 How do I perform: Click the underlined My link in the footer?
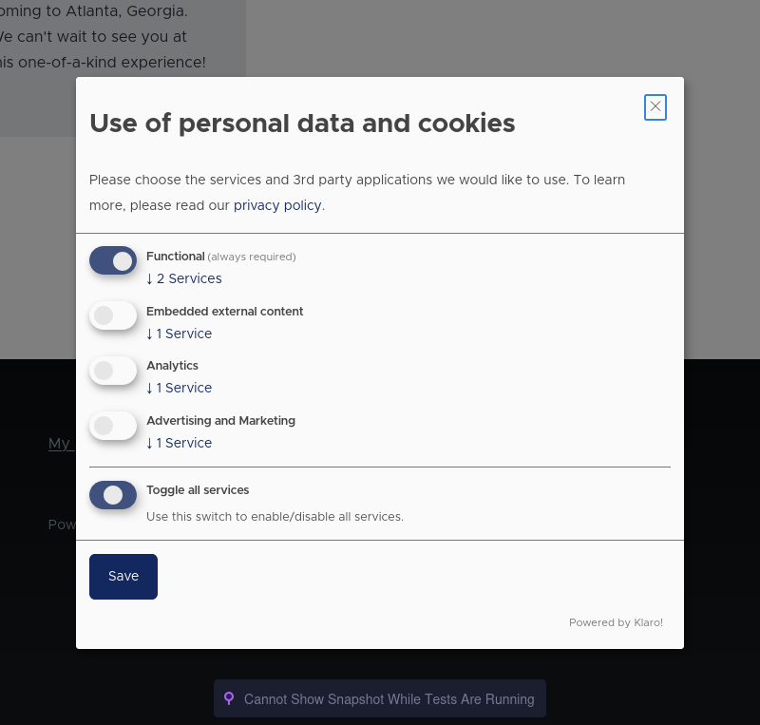pos(60,444)
